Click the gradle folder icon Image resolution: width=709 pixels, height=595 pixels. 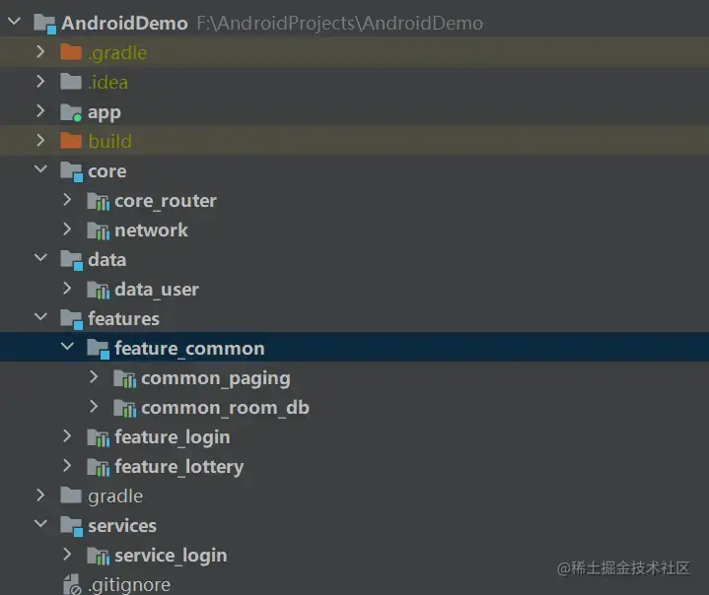tap(71, 496)
